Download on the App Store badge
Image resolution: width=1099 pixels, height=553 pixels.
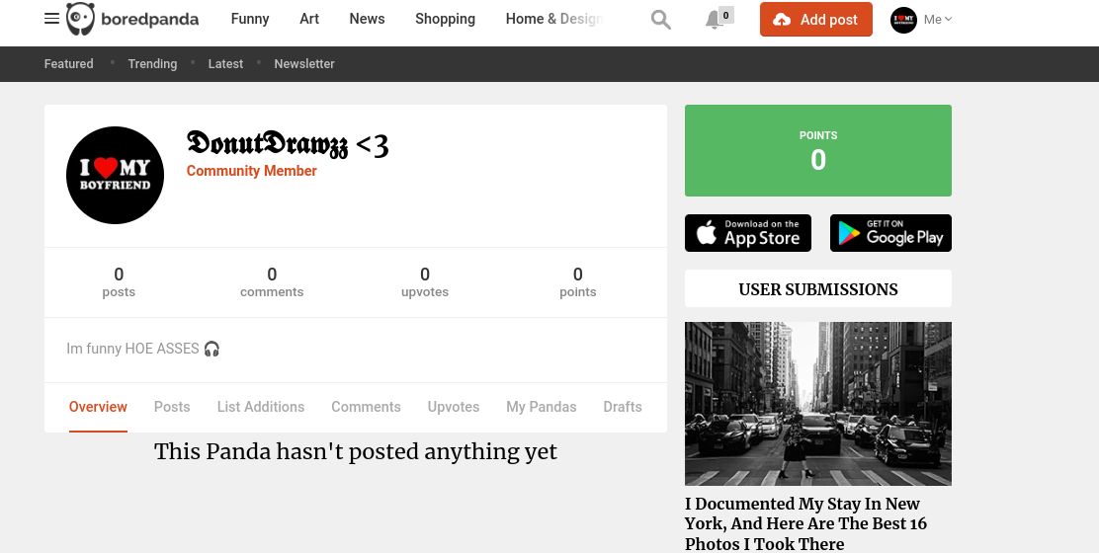coord(748,233)
